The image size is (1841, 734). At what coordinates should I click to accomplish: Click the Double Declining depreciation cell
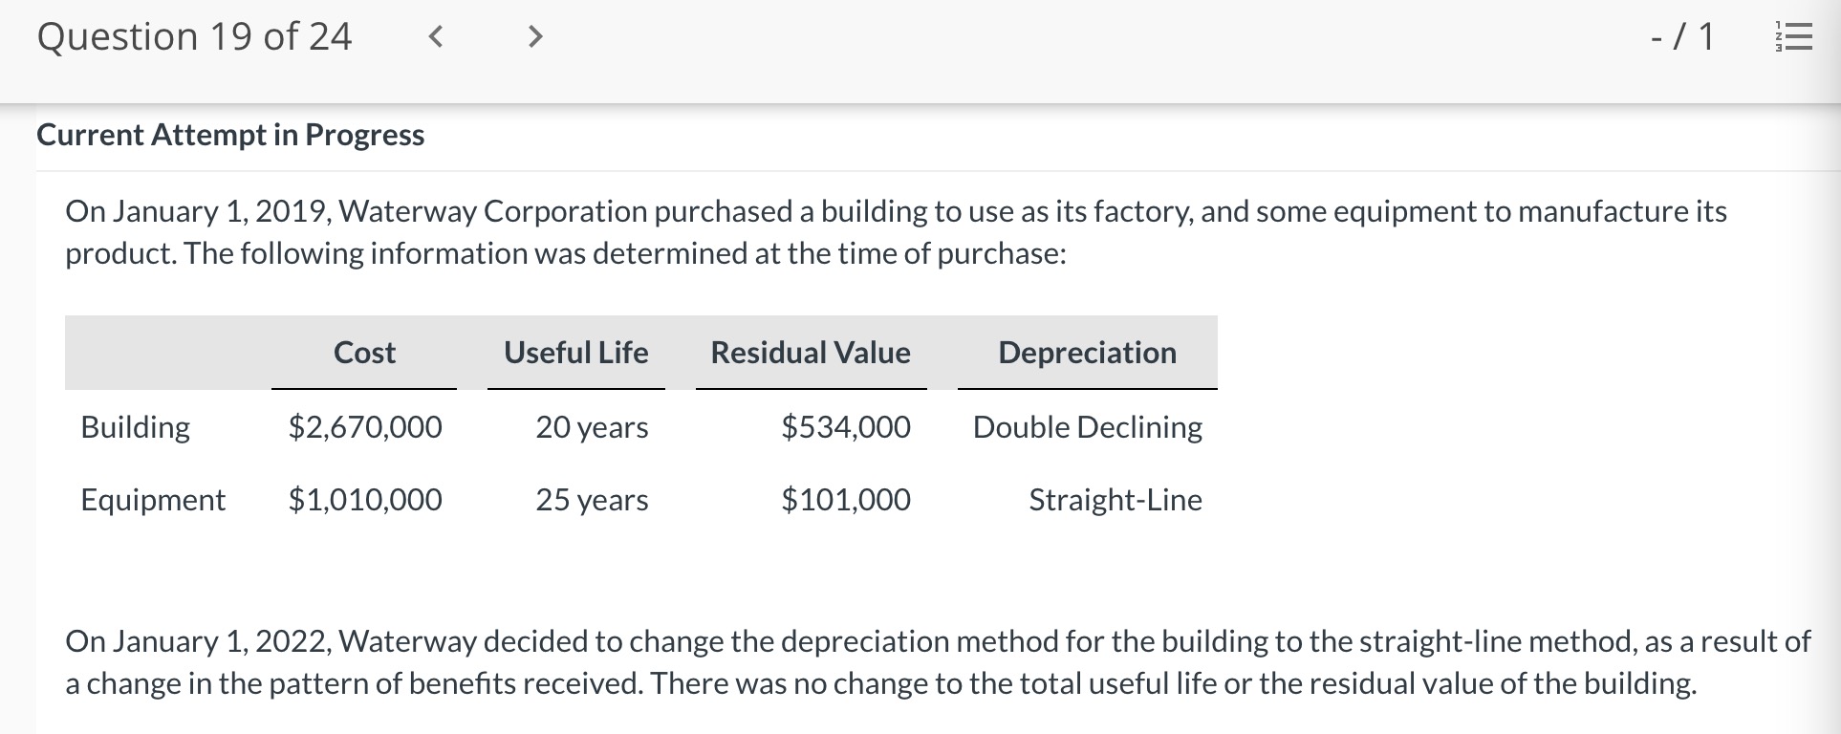1087,426
